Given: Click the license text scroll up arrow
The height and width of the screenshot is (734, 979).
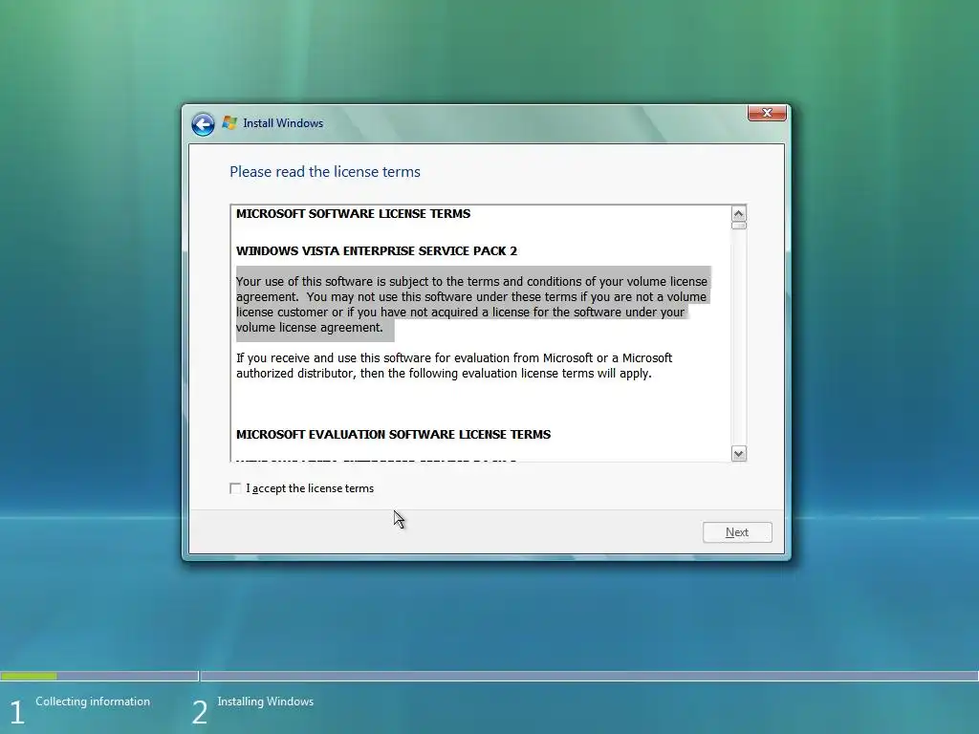Looking at the screenshot, I should click(x=739, y=213).
